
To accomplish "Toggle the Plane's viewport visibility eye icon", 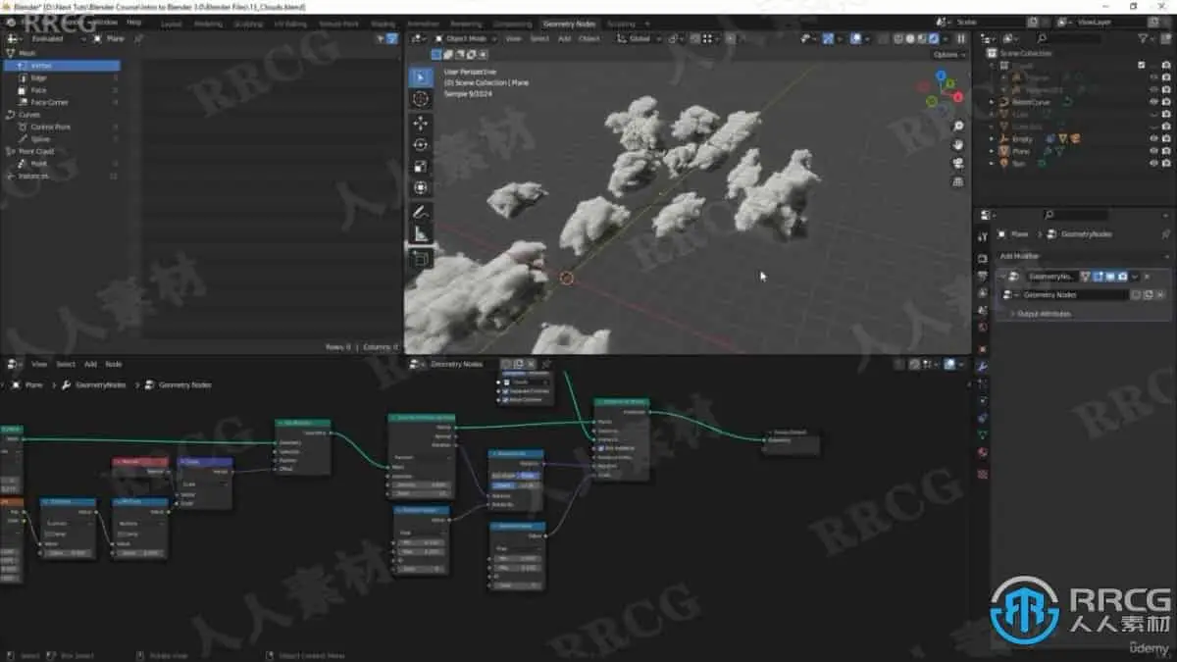I will point(1153,151).
